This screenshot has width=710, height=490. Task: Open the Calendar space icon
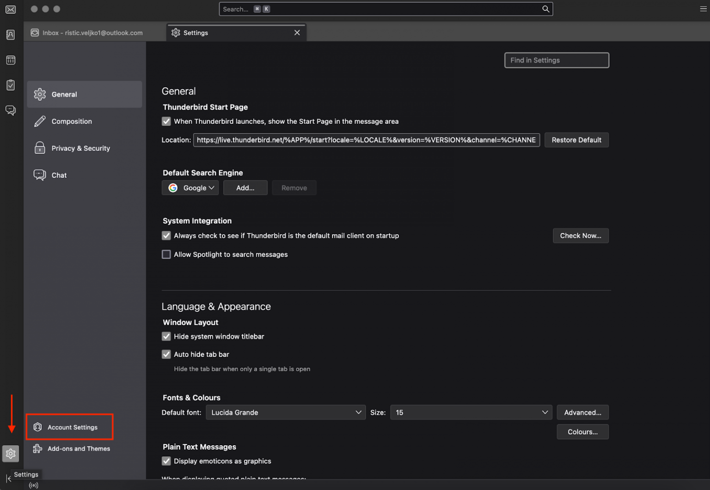point(11,60)
